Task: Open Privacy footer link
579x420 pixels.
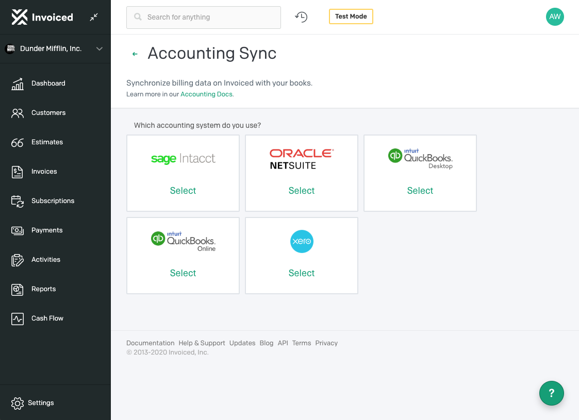Action: [x=326, y=343]
